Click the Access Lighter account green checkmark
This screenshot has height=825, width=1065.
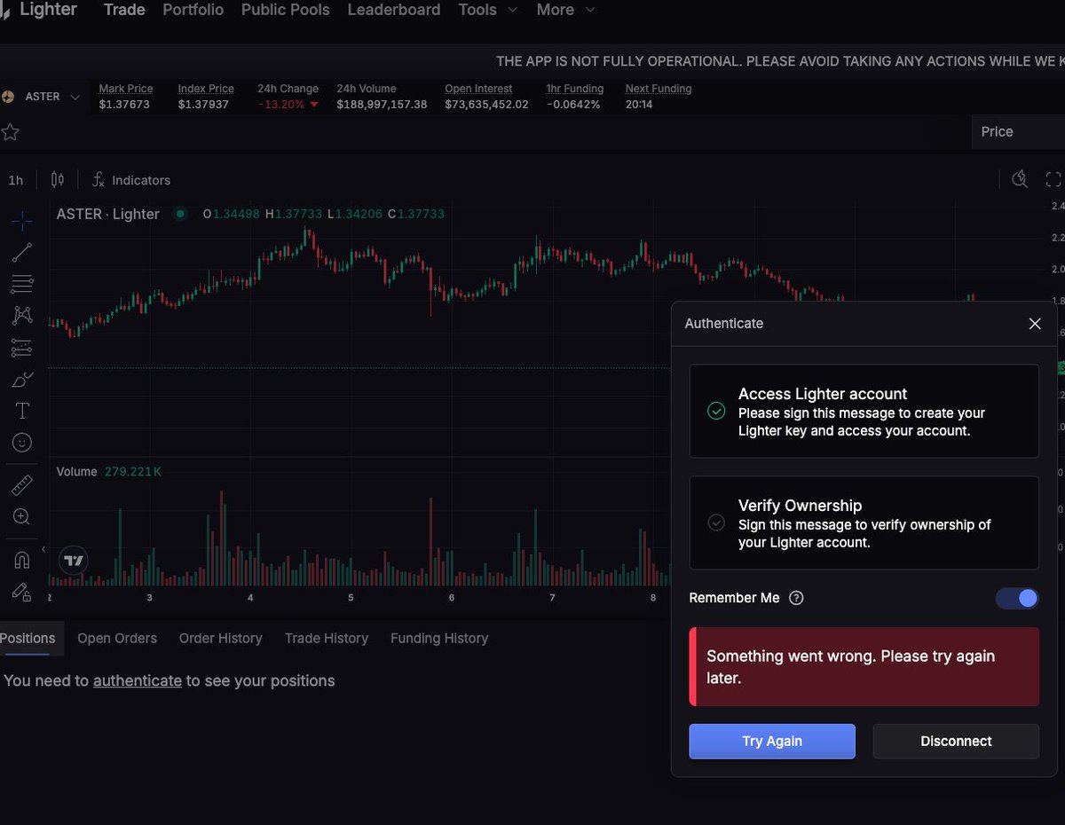pos(716,411)
